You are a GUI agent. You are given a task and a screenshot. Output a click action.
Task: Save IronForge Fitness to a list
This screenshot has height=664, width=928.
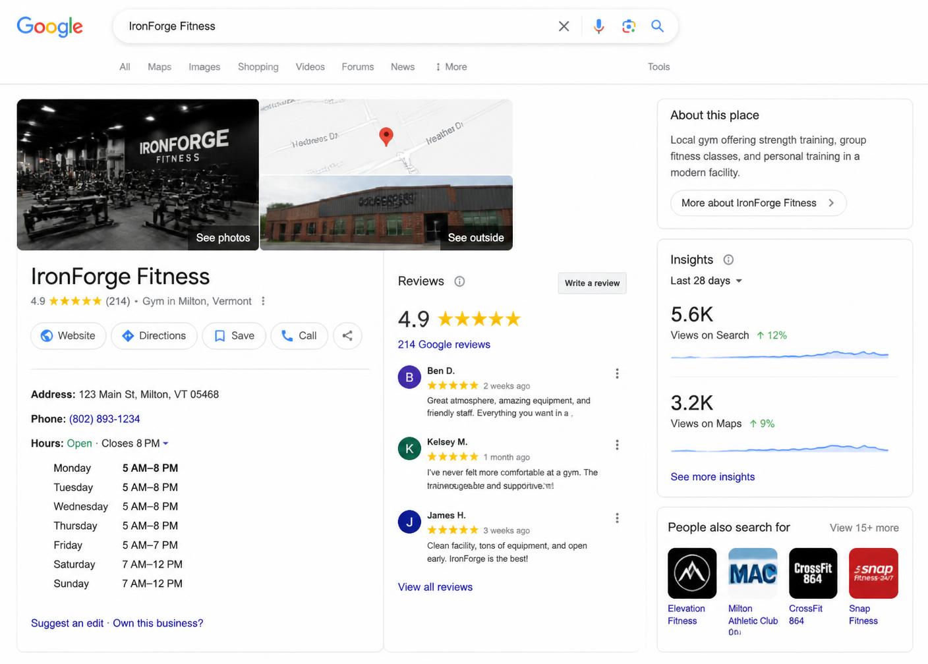(x=234, y=336)
